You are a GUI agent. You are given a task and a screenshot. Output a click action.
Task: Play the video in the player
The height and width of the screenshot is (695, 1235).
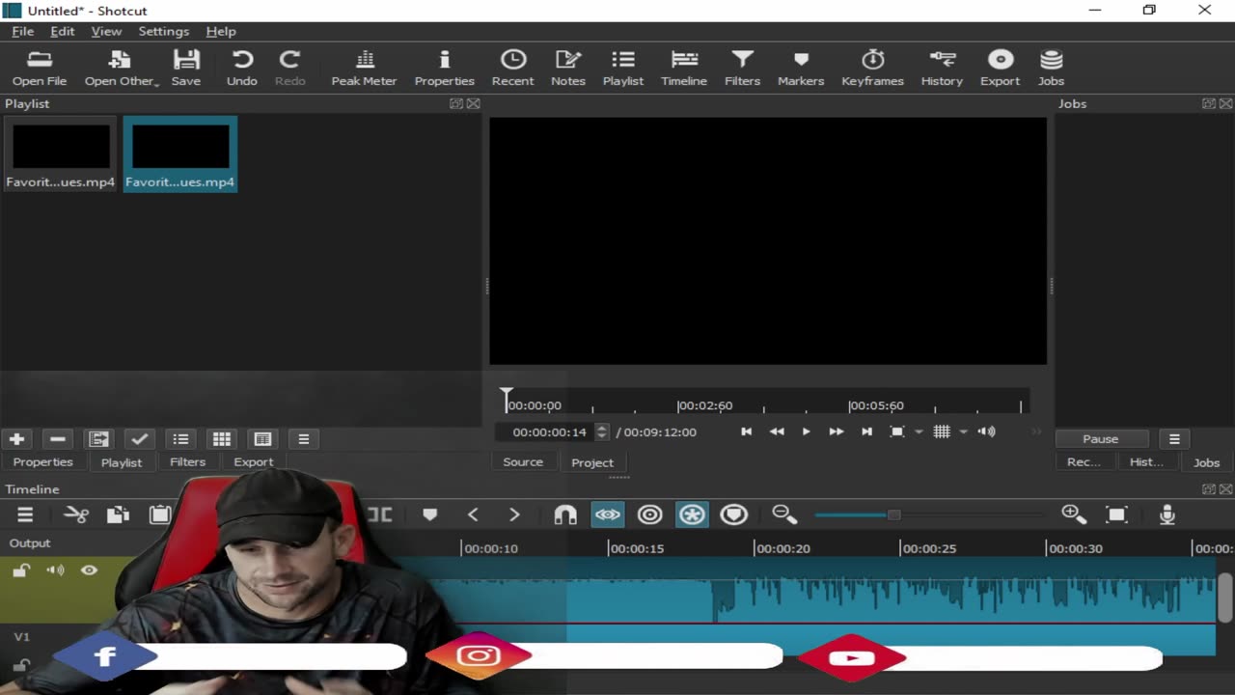click(x=807, y=431)
